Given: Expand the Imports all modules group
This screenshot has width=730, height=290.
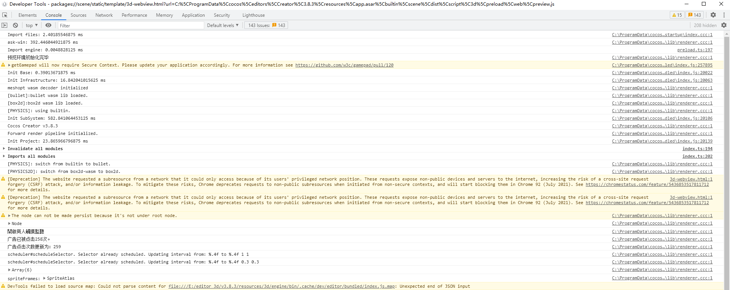Looking at the screenshot, I should [4, 156].
